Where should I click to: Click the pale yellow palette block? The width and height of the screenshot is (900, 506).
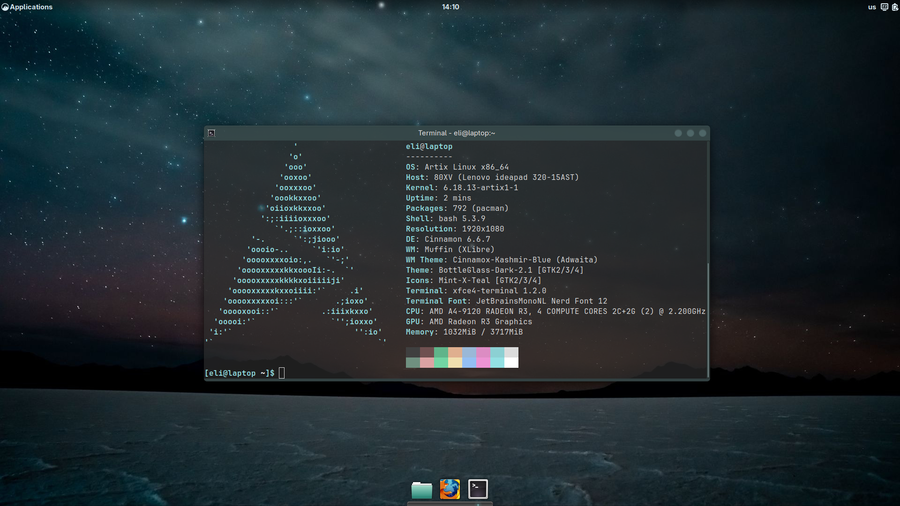(x=455, y=363)
